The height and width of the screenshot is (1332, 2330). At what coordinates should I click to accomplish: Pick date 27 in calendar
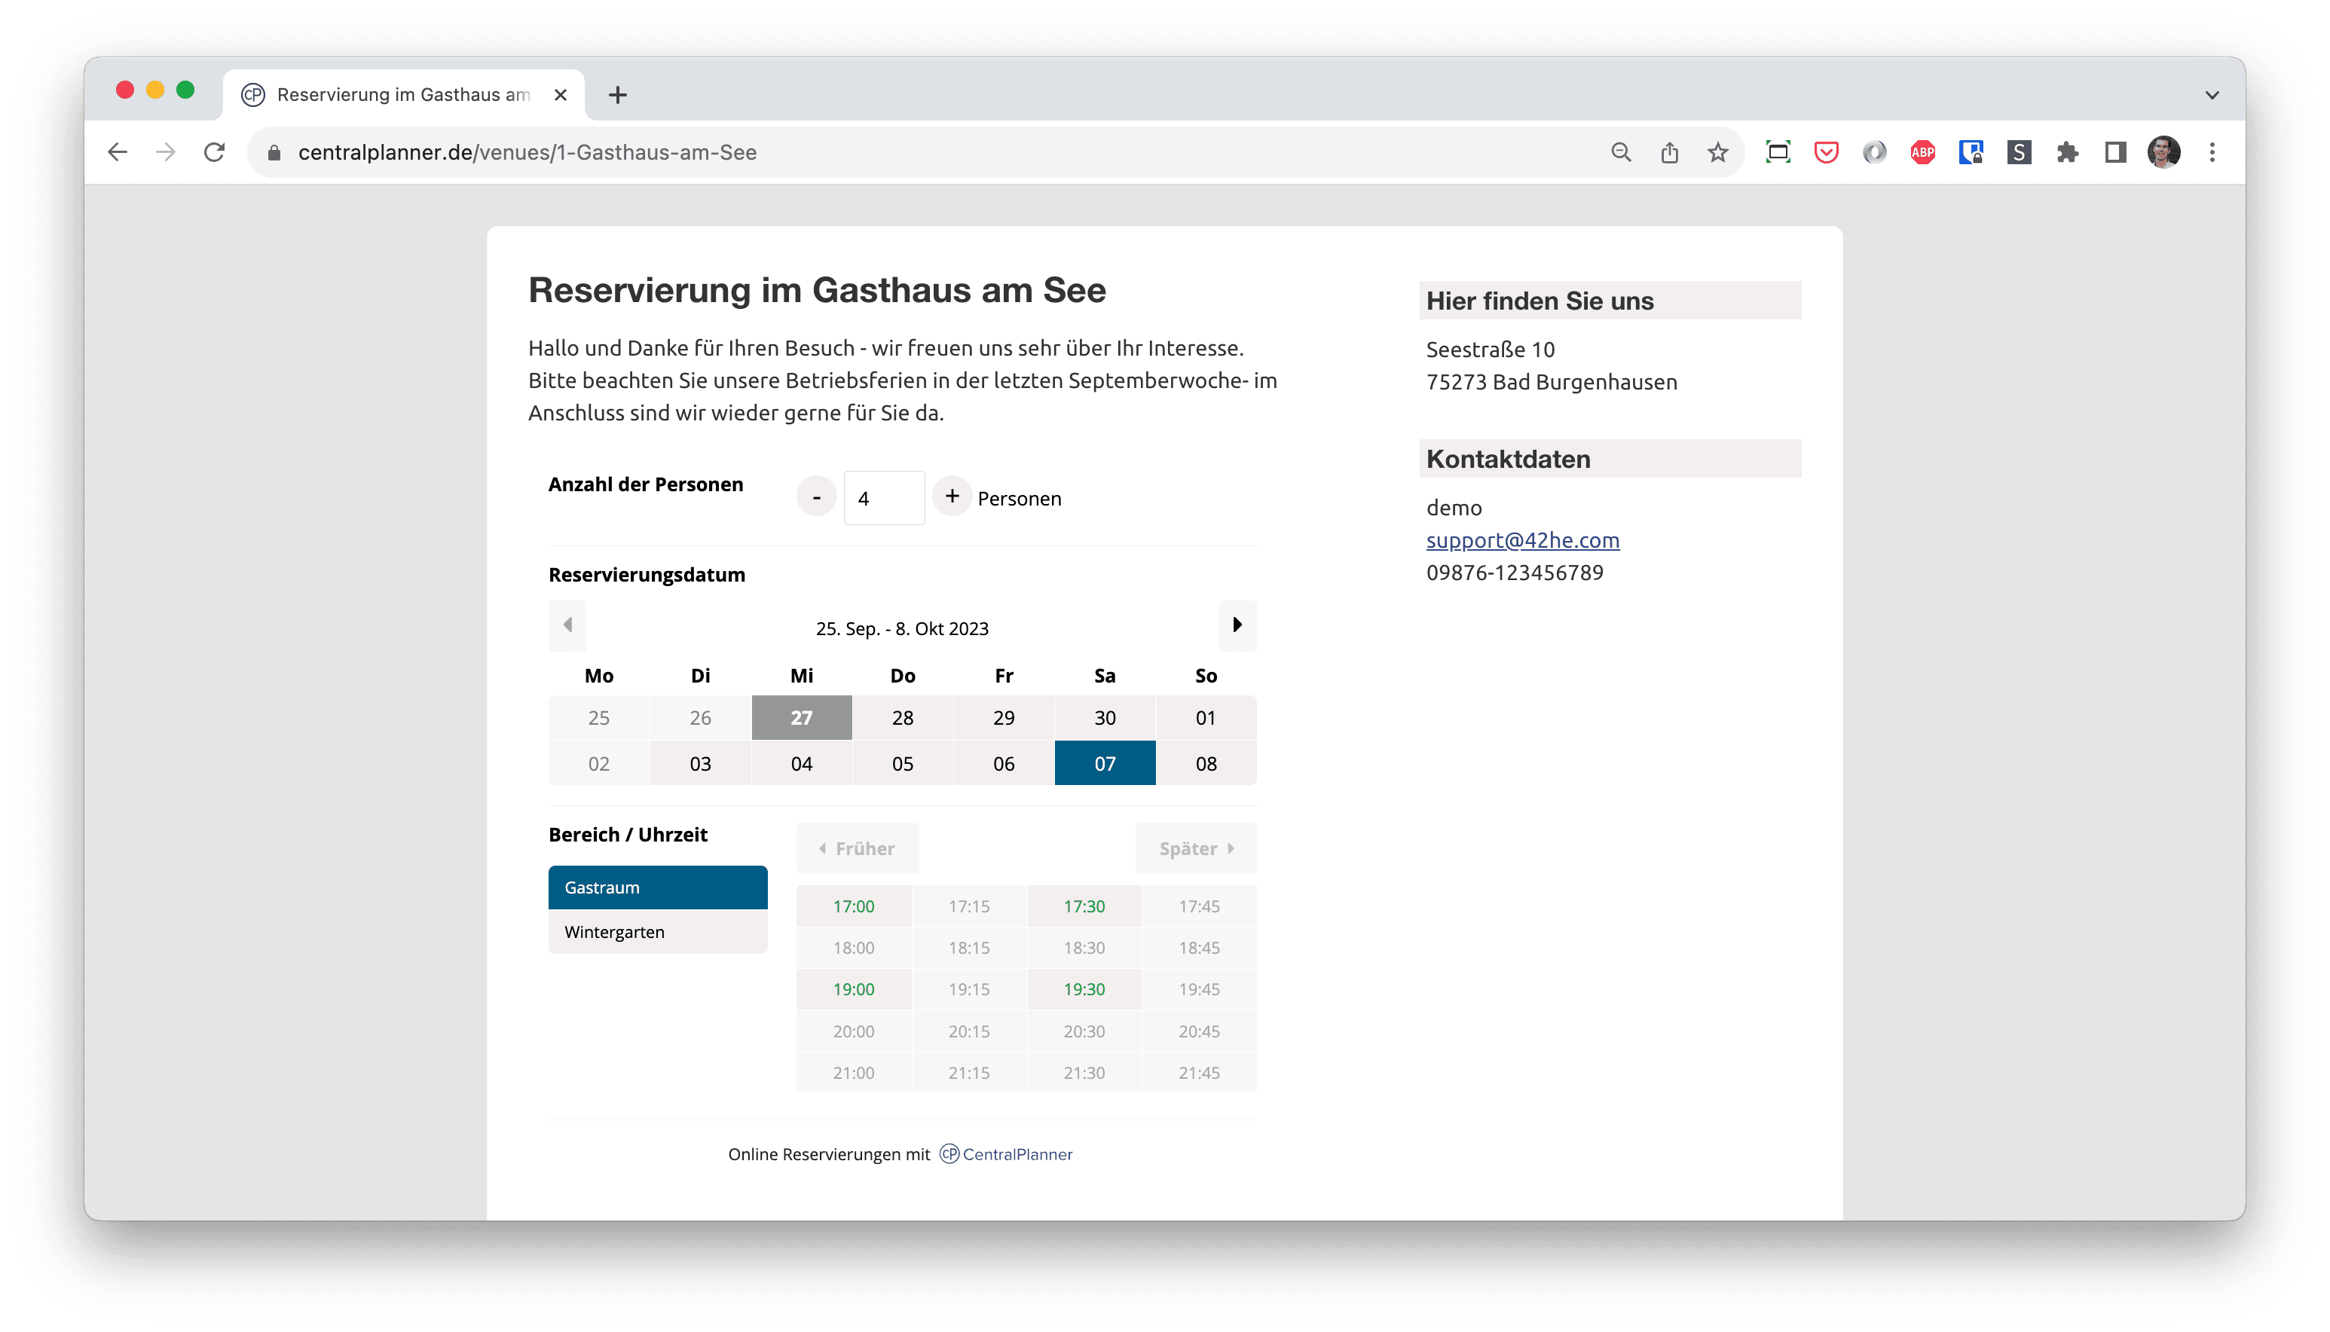click(x=801, y=718)
